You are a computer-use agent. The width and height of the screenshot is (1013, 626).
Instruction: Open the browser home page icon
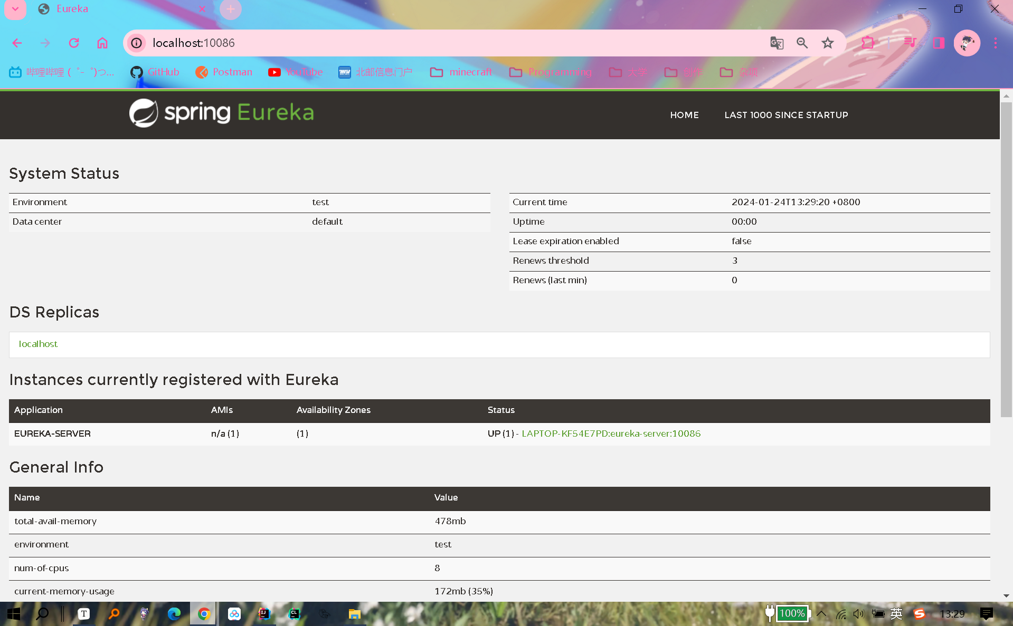102,43
